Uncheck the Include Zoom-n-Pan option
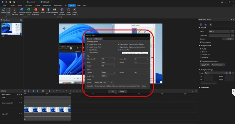Screen dimensions: 235x124 pos(88,44)
